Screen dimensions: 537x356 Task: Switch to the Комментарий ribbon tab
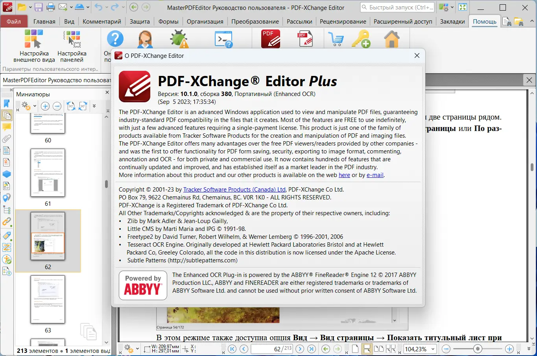tap(102, 21)
